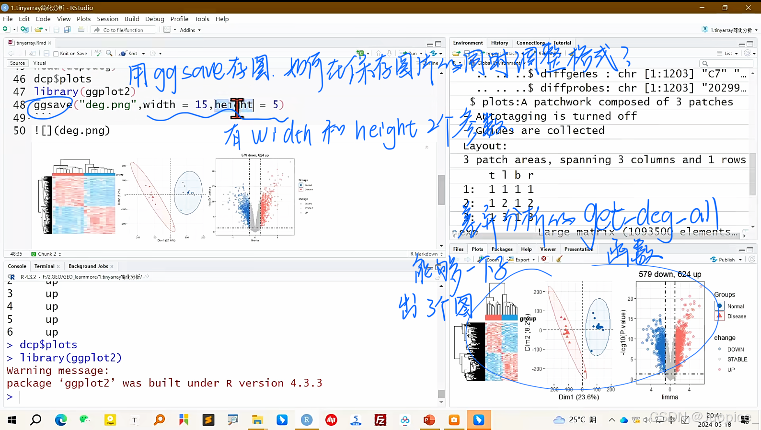The width and height of the screenshot is (761, 430).
Task: Click the R Markdown file type selector
Action: (x=426, y=254)
